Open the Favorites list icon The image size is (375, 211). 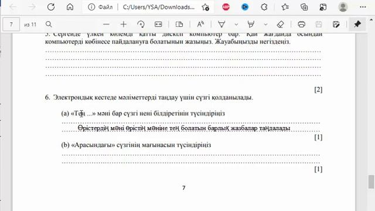pos(285,7)
